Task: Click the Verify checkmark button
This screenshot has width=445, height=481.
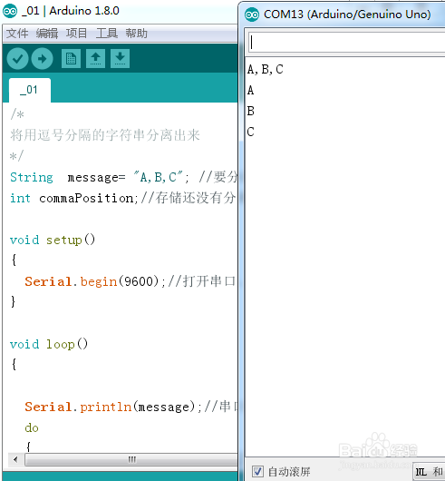Action: (x=18, y=58)
